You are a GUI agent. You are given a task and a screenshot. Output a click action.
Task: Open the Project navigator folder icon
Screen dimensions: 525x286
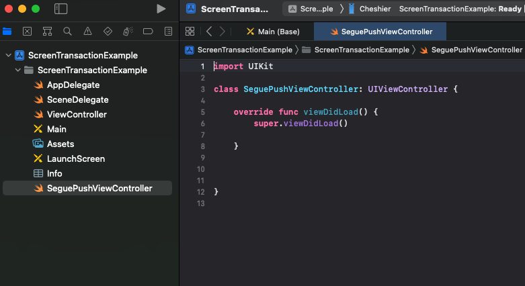tap(7, 32)
